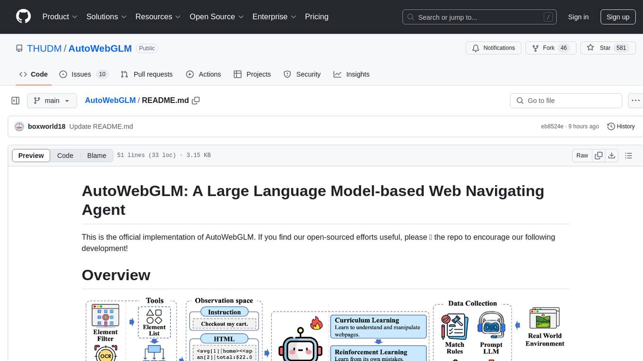Image resolution: width=643 pixels, height=361 pixels.
Task: Switch to the Insights tab
Action: [x=351, y=74]
